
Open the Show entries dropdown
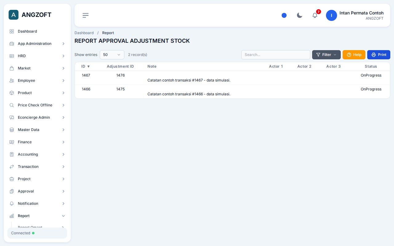[112, 55]
